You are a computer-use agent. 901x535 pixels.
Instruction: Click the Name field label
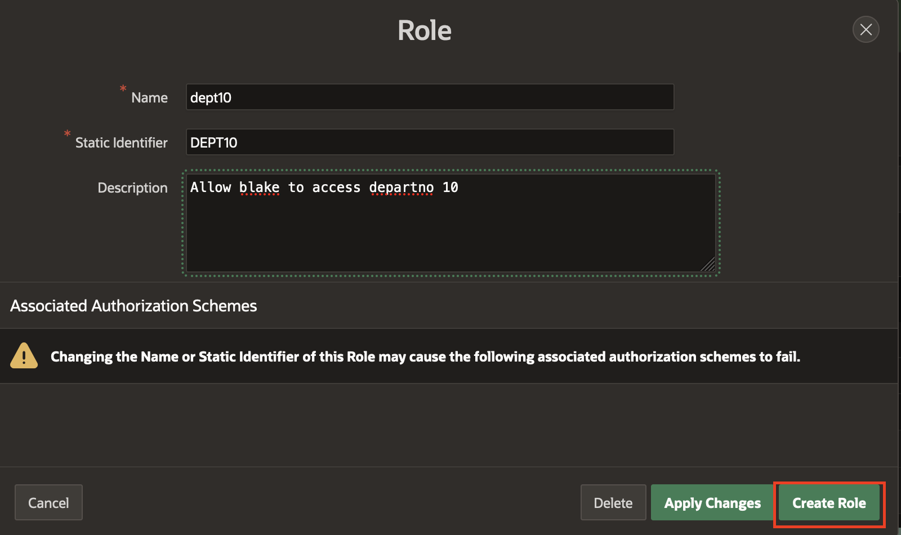point(149,97)
